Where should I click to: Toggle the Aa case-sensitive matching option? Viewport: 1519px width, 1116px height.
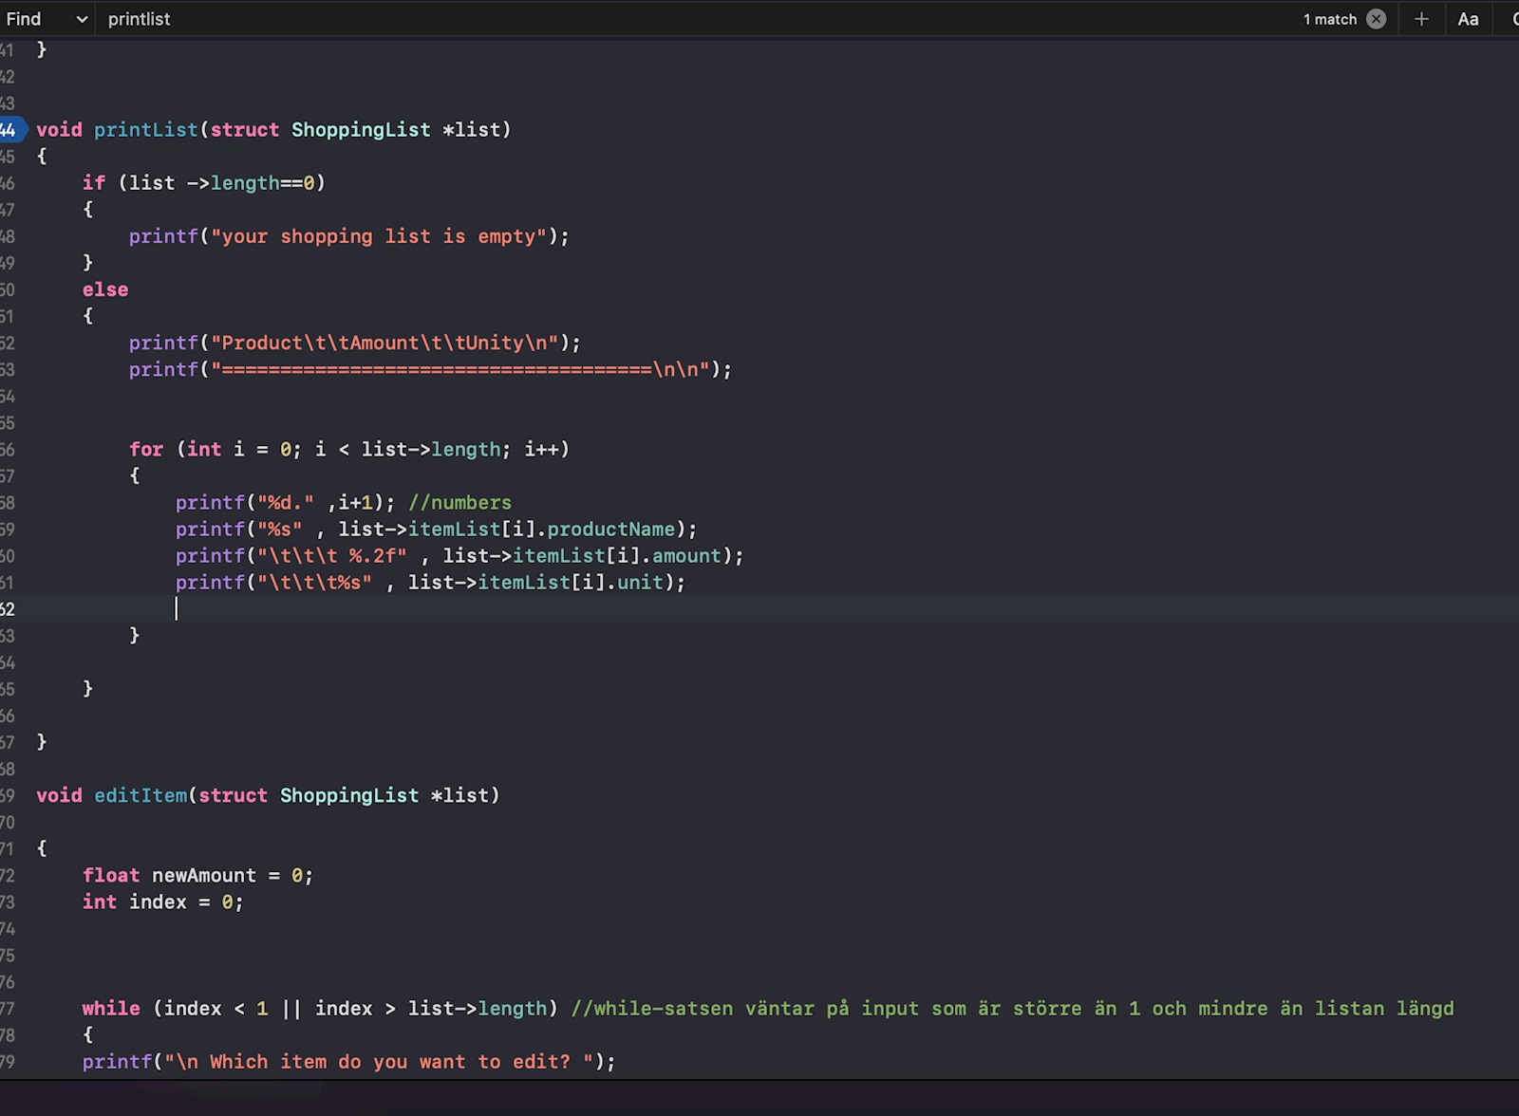click(1468, 19)
